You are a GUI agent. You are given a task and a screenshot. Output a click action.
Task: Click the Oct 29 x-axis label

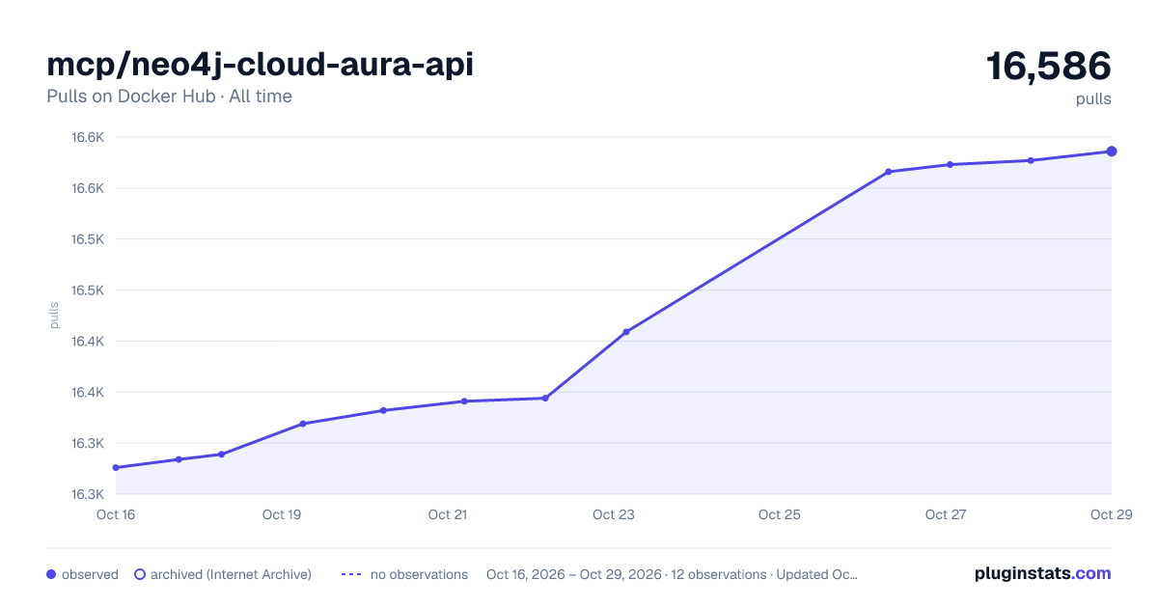pyautogui.click(x=1111, y=514)
